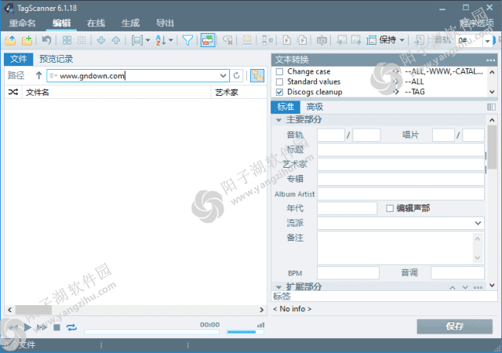Viewport: 502px width, 353px height.
Task: Click the file list horizontal scrollbar thumb
Action: pos(34,310)
